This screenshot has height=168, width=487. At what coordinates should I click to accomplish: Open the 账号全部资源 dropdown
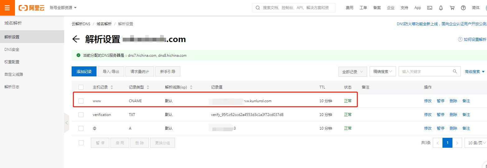pos(63,7)
